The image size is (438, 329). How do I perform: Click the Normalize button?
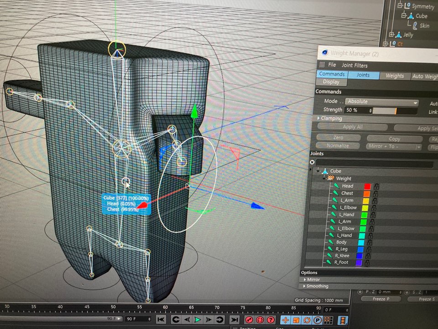pos(338,145)
